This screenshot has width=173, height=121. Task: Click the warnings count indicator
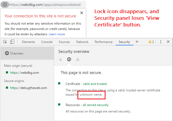[151, 42]
